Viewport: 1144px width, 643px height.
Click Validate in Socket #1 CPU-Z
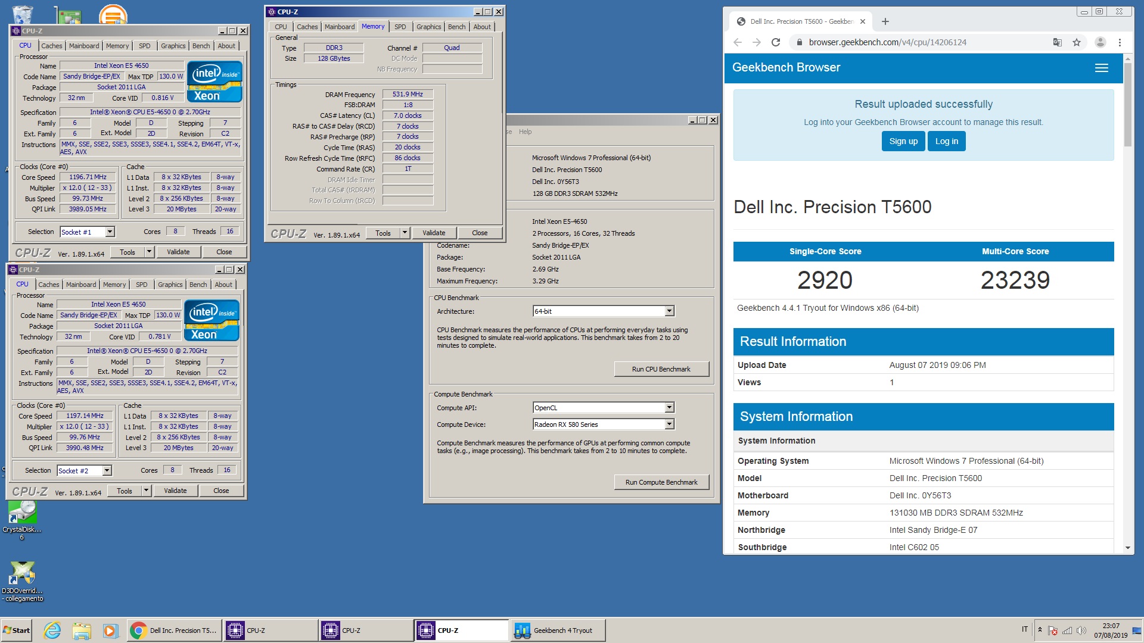[x=178, y=252]
